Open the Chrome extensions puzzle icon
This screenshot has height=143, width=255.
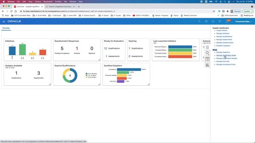[228, 11]
